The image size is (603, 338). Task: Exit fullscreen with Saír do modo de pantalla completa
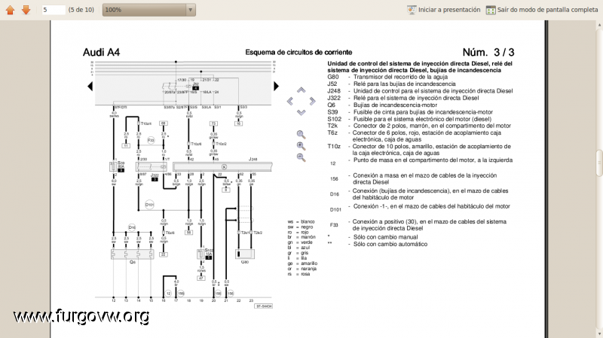[x=547, y=10]
